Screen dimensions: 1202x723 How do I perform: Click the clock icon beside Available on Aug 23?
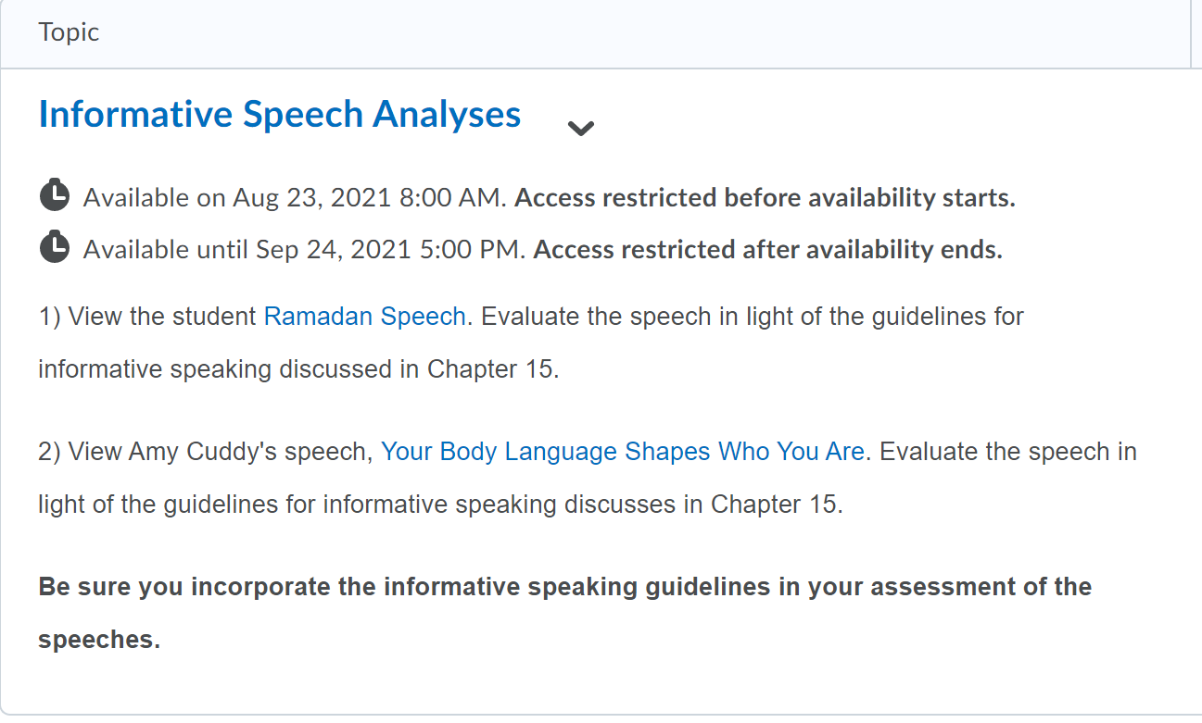(55, 196)
